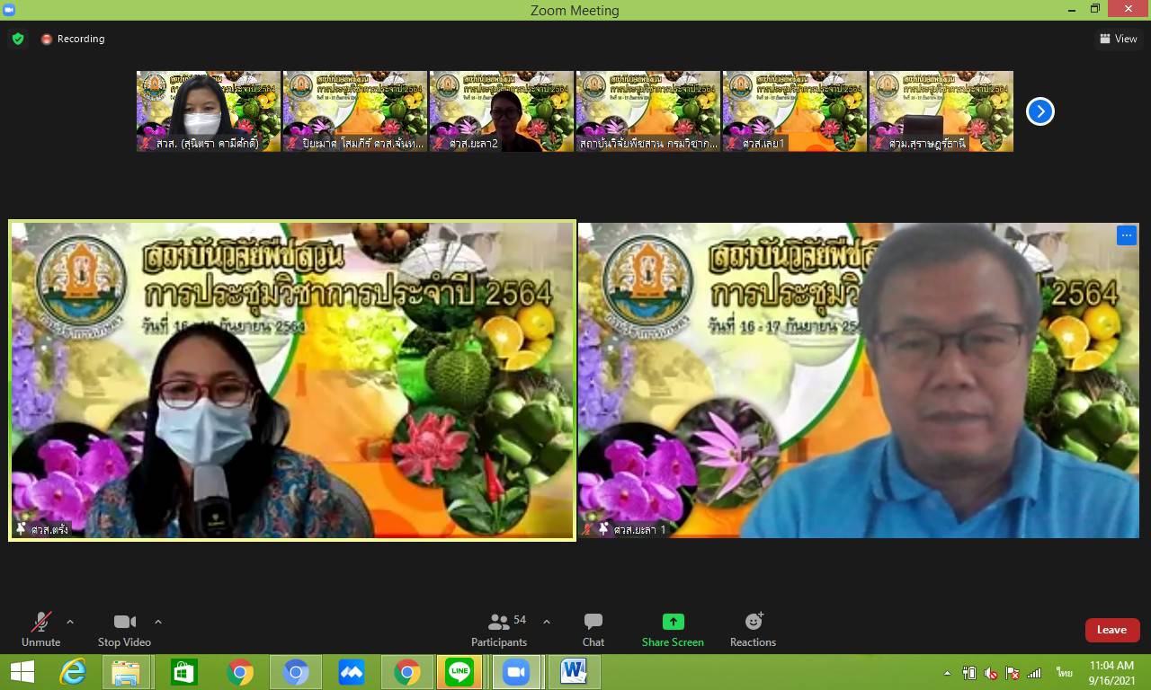The width and height of the screenshot is (1151, 690).
Task: Stop the video camera
Action: (x=124, y=629)
